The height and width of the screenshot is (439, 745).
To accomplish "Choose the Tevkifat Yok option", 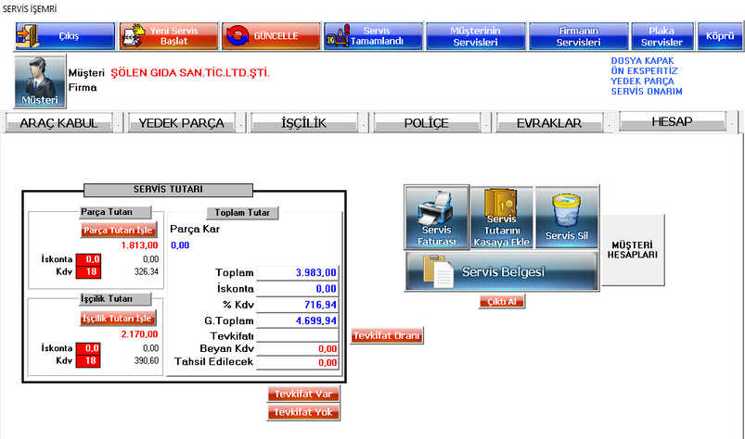I will 303,411.
